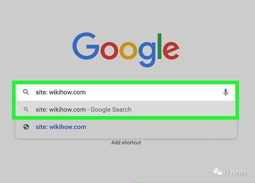Image resolution: width=255 pixels, height=183 pixels.
Task: Click the 'IT News' watermark text
Action: pos(235,172)
